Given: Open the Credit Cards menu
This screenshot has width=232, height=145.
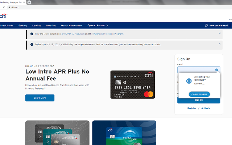Looking at the screenshot, I should tap(7, 25).
